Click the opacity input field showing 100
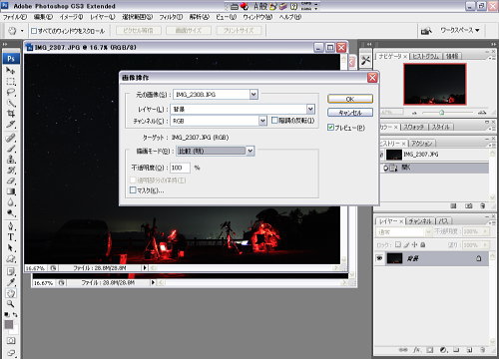499x359 pixels. tap(180, 168)
